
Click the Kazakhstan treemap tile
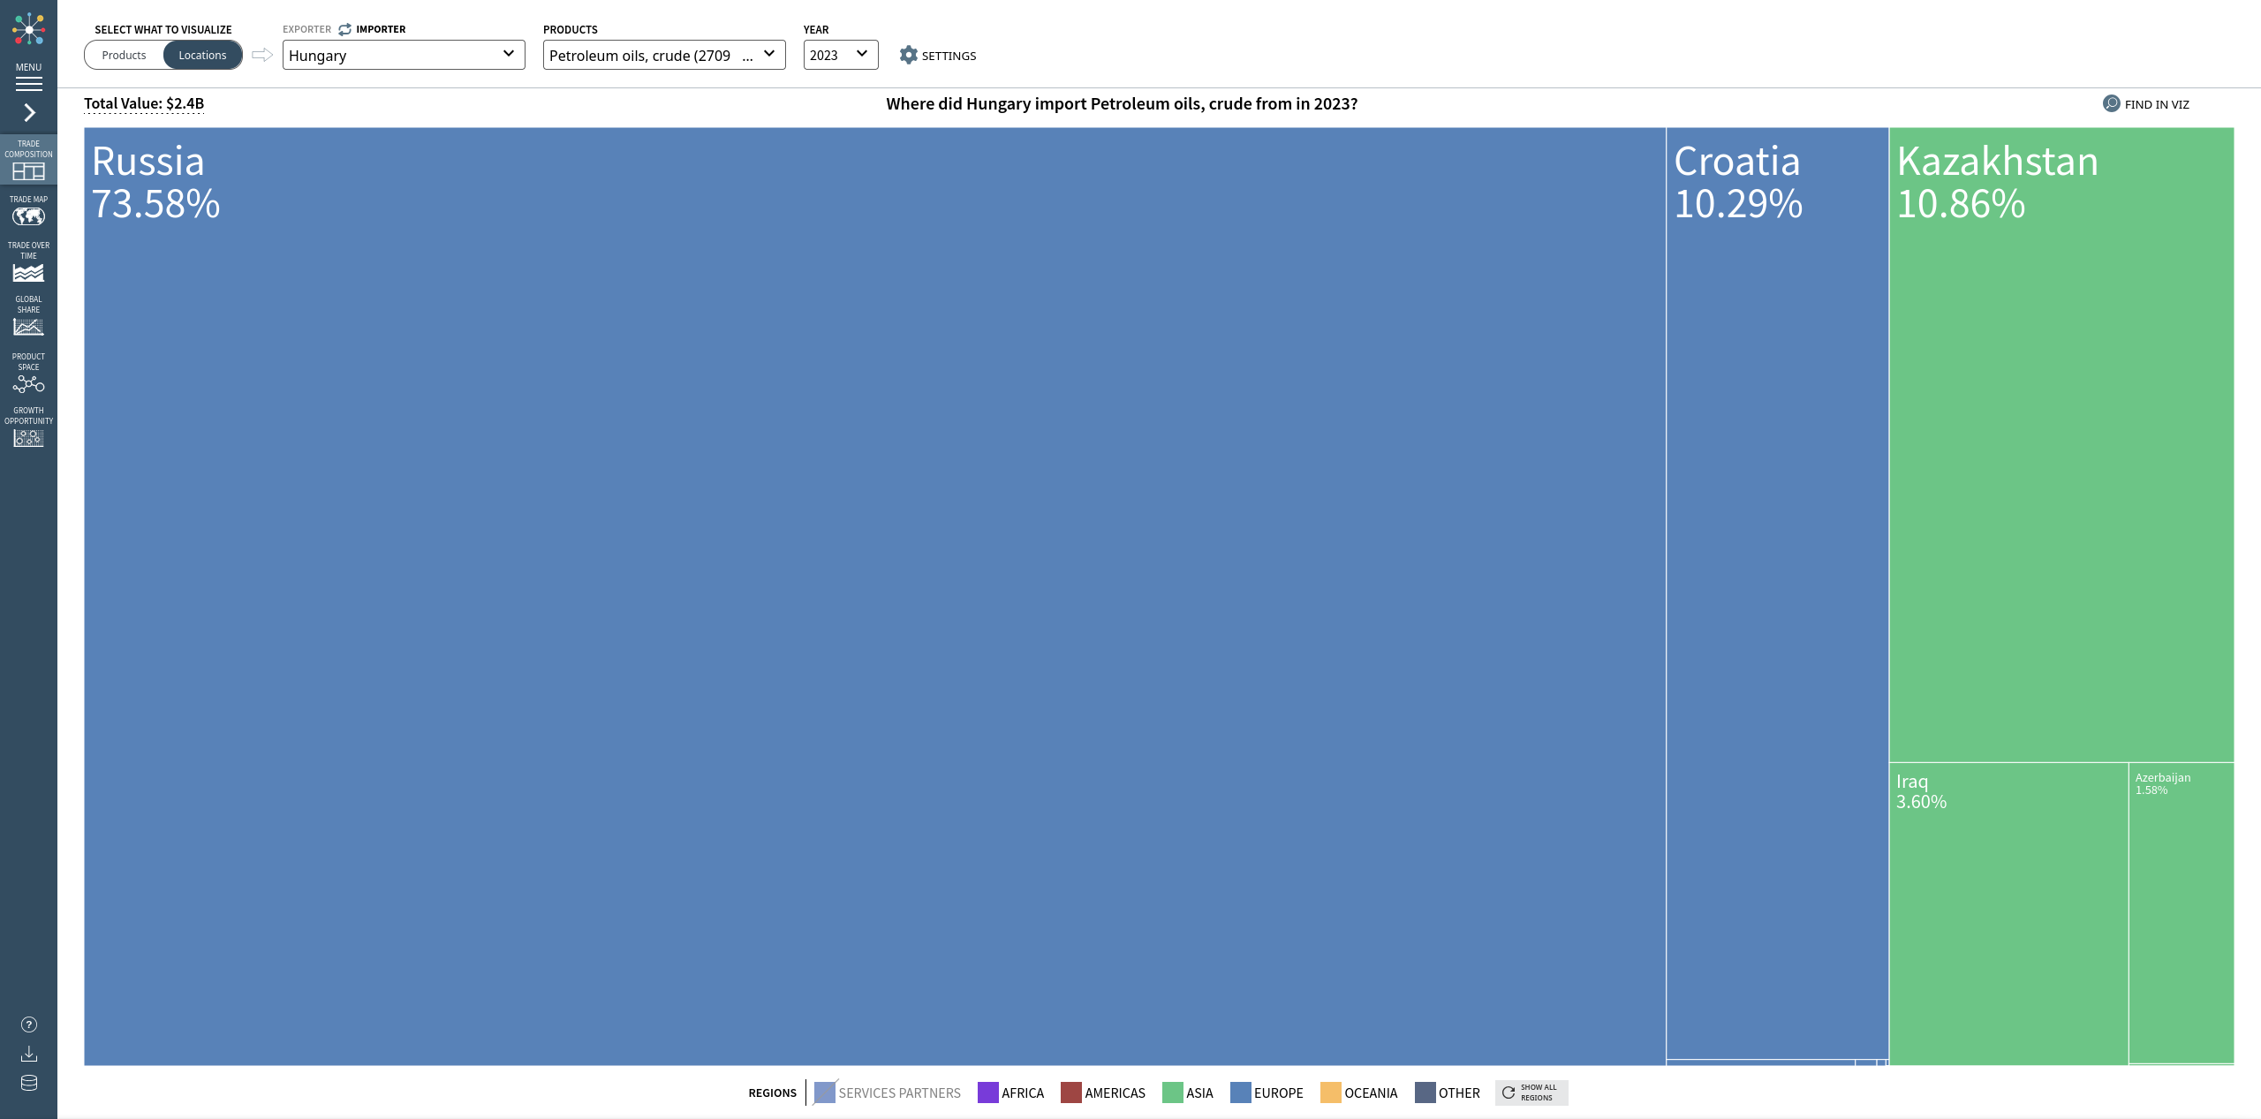tap(2061, 442)
